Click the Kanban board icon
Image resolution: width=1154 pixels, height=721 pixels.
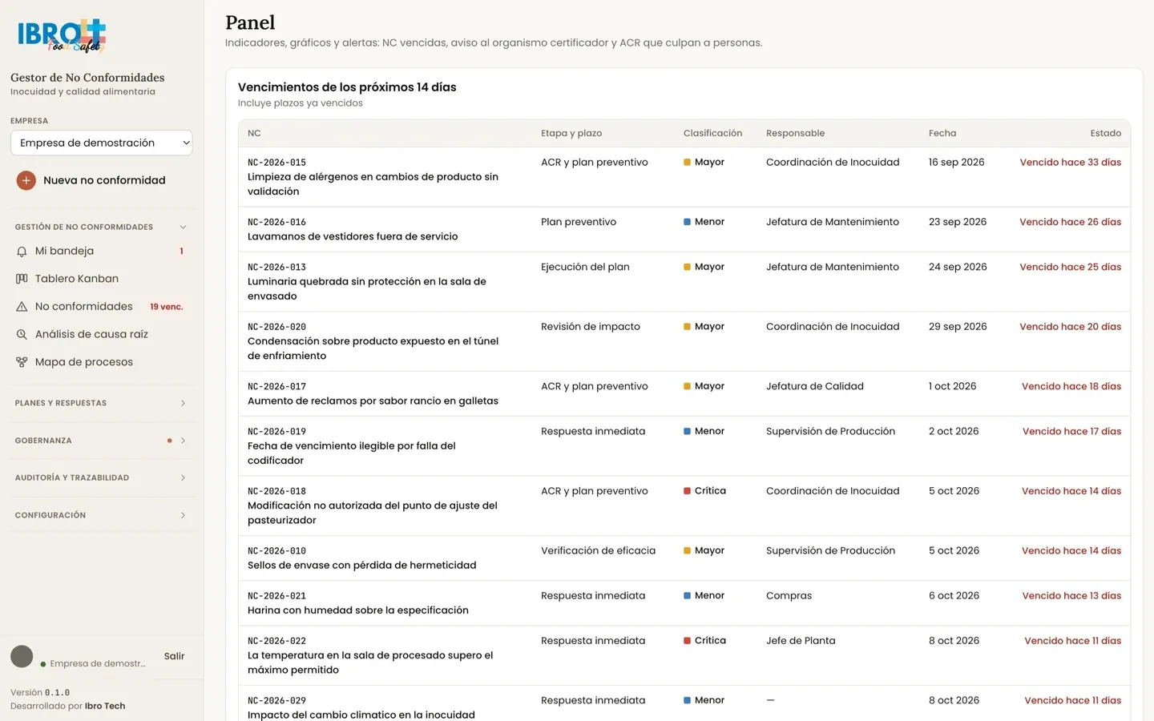(x=22, y=279)
